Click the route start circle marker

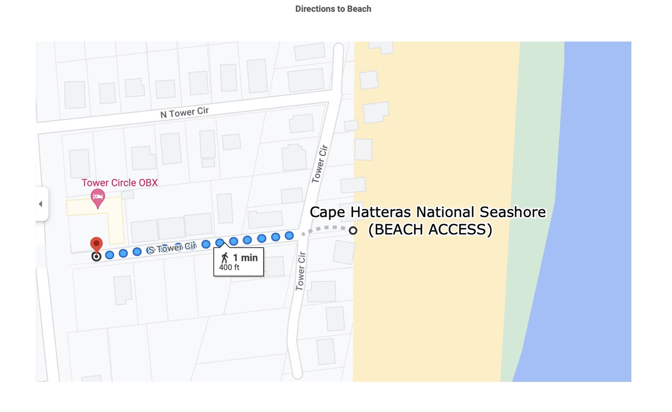(96, 257)
